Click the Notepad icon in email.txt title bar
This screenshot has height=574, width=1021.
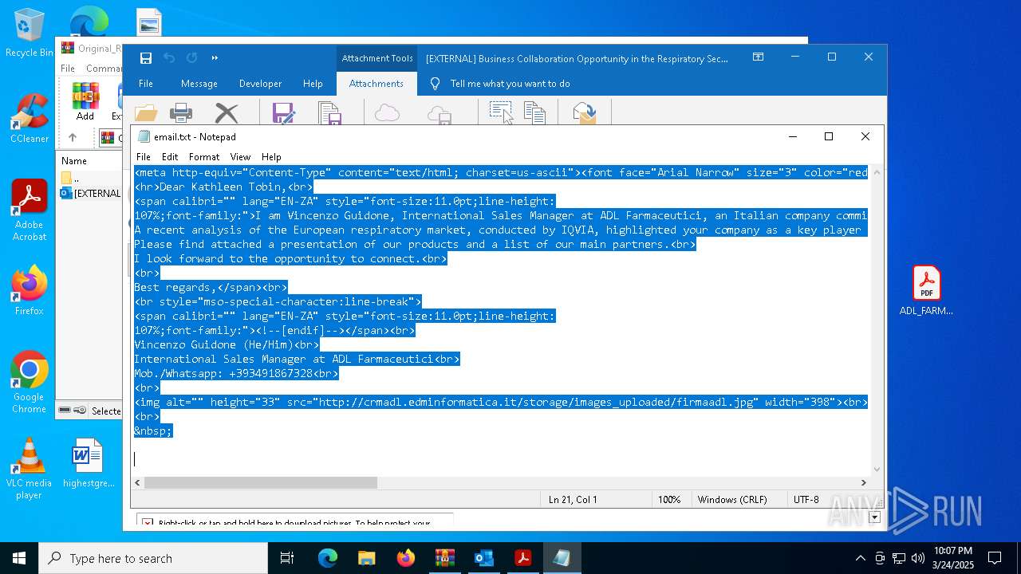(144, 137)
